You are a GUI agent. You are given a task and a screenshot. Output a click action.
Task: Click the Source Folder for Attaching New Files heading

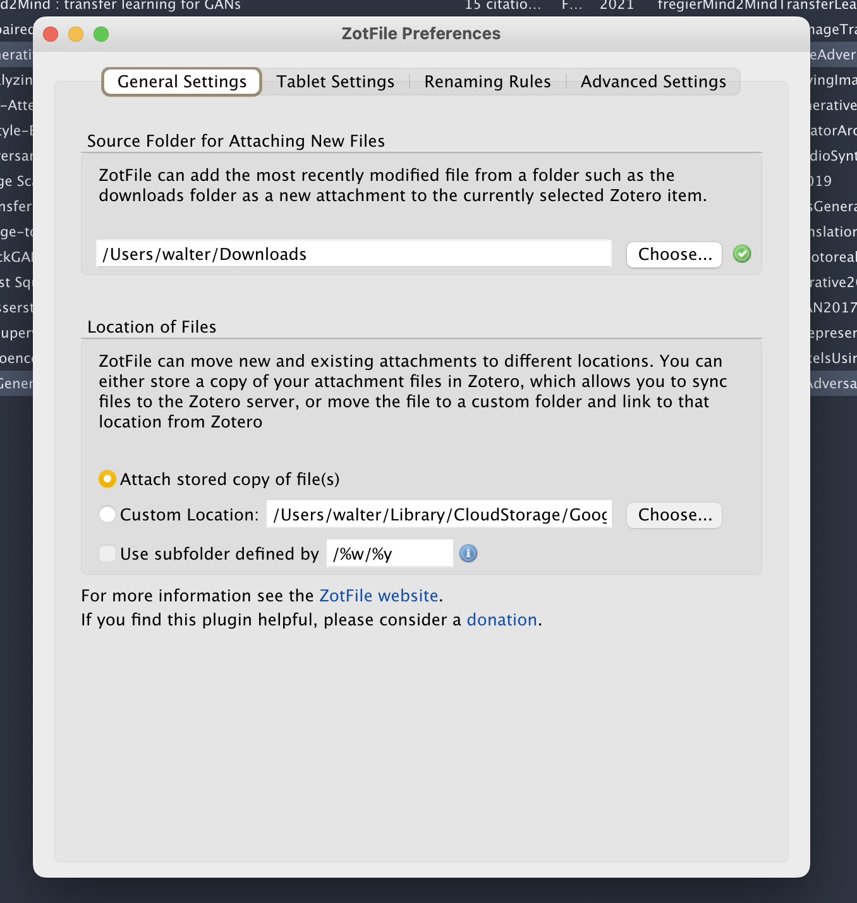236,141
